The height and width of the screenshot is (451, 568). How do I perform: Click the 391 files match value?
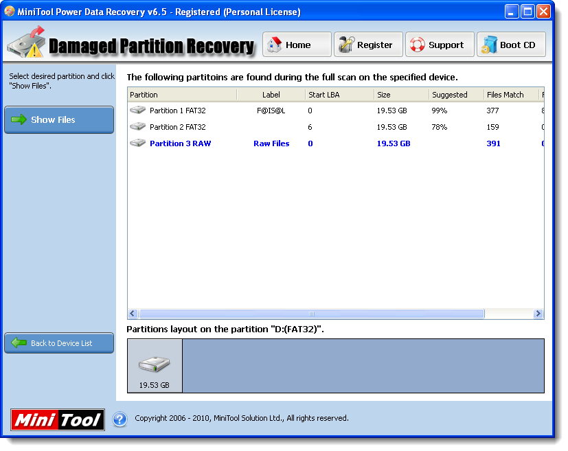pos(493,143)
